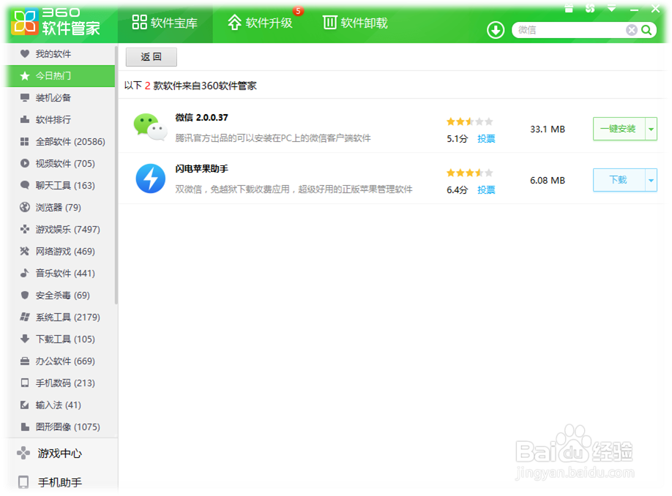Click the play icon beside 视频软件
The height and width of the screenshot is (496, 672).
point(25,163)
